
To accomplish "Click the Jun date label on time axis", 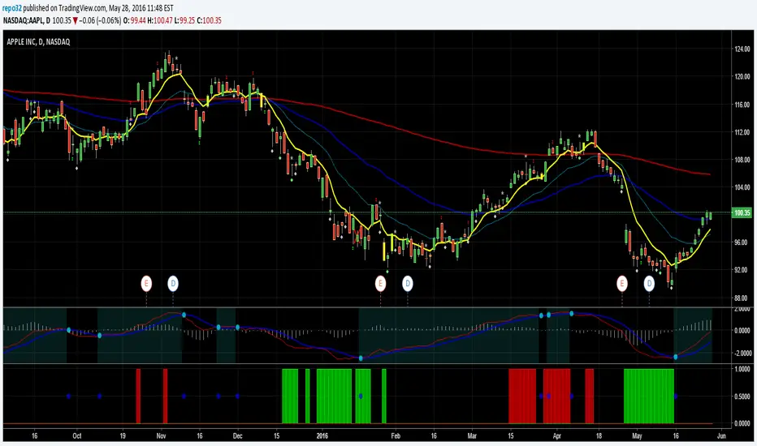I will pos(721,436).
